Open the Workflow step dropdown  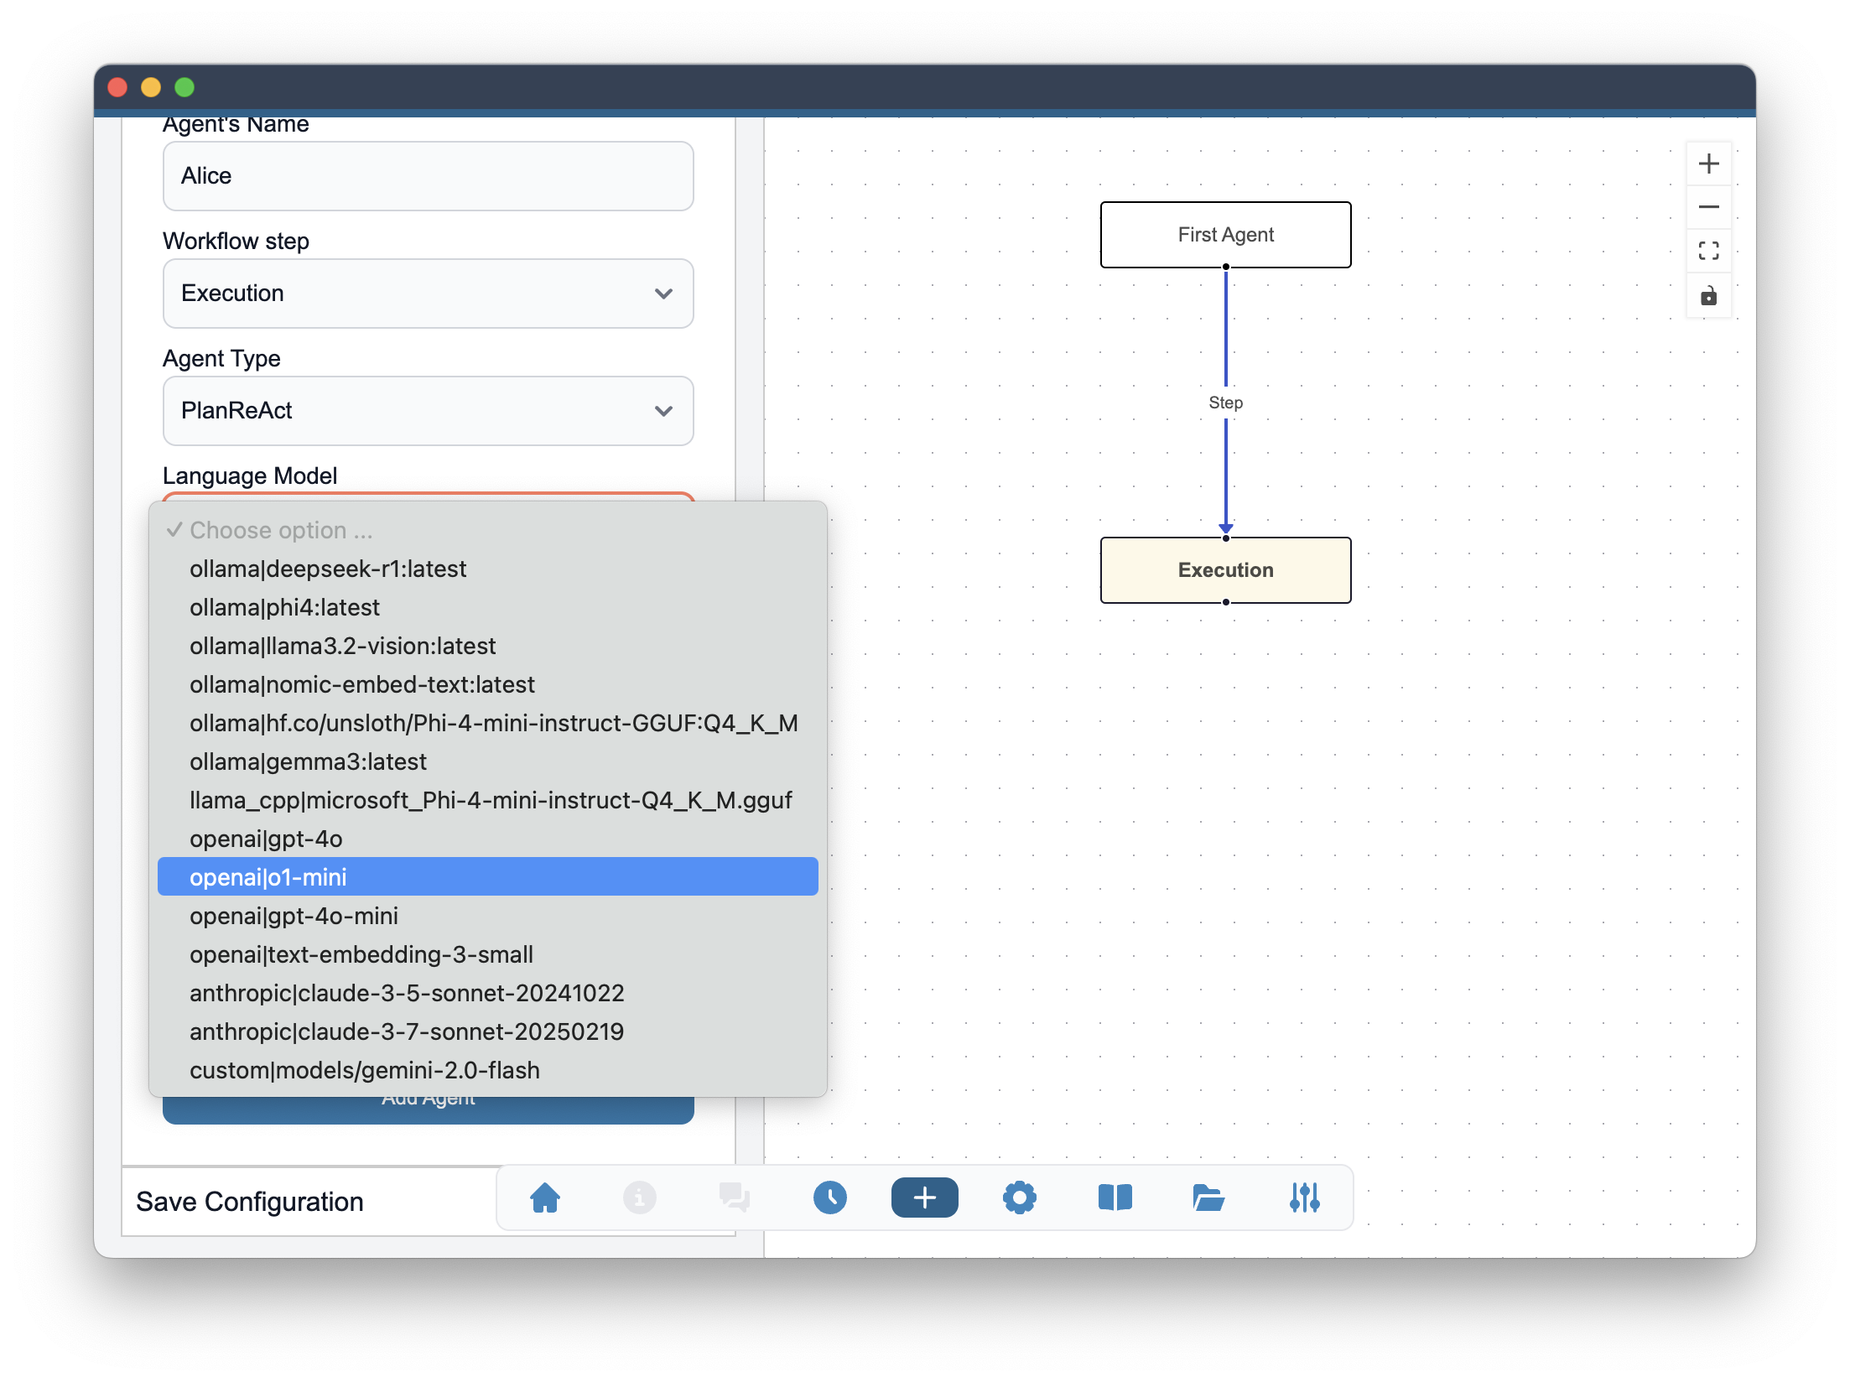(x=429, y=294)
